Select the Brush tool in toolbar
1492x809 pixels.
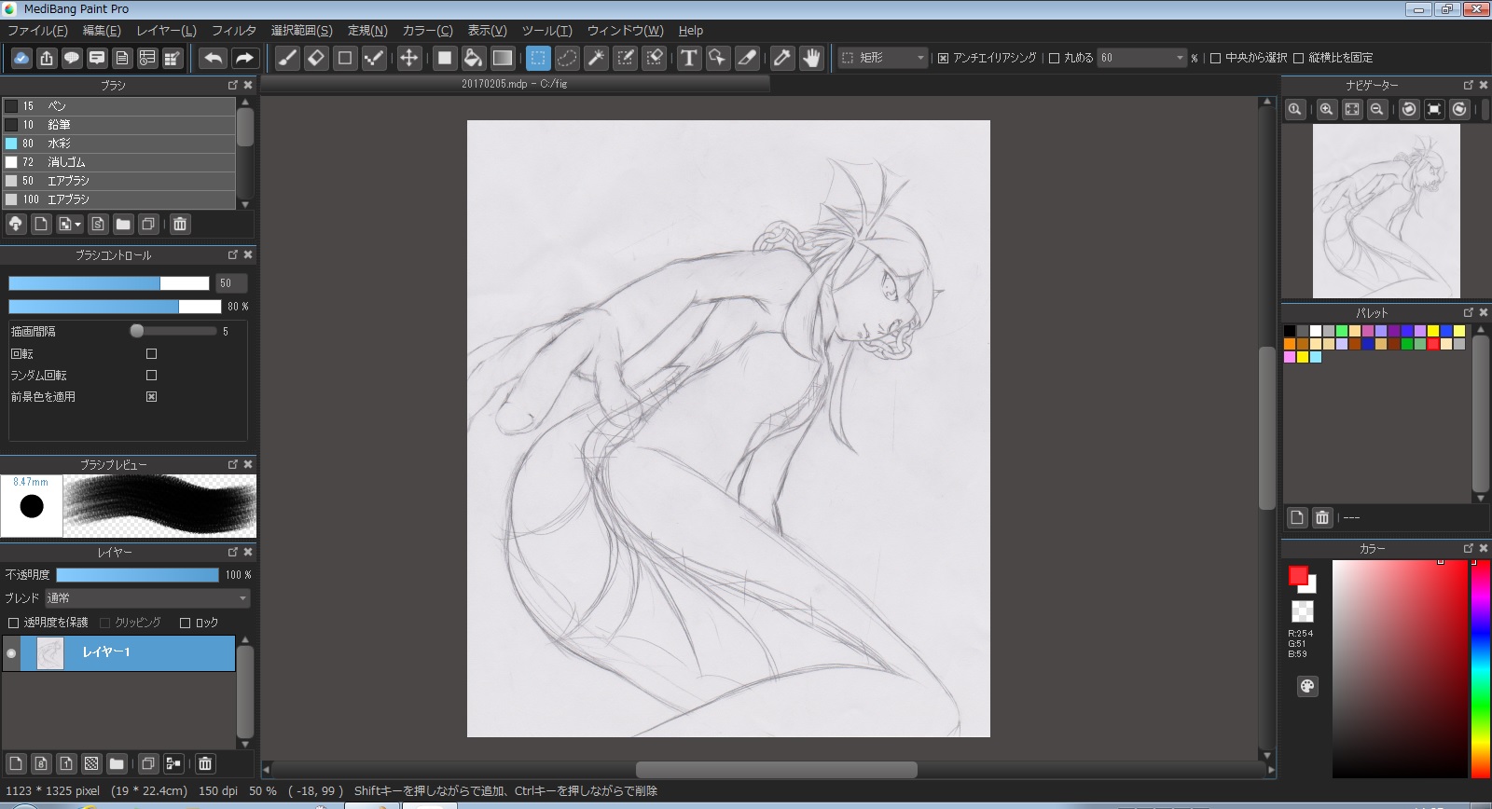point(287,58)
